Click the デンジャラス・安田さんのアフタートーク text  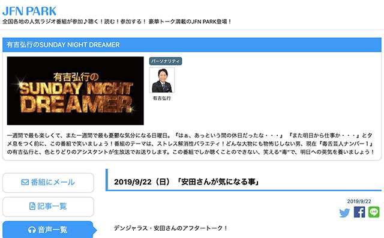[x=170, y=228]
